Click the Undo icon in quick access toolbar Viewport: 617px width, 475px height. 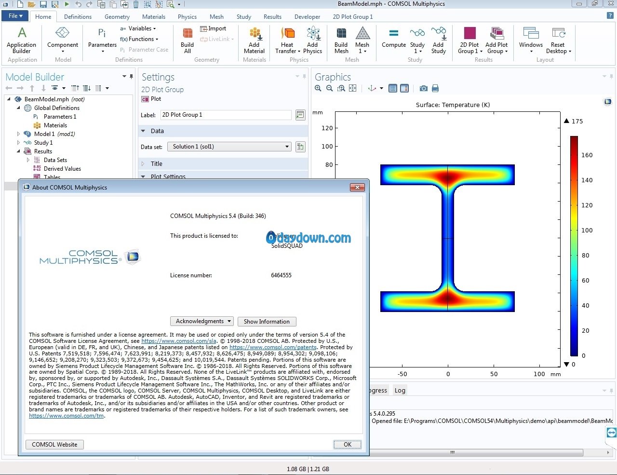pyautogui.click(x=78, y=4)
